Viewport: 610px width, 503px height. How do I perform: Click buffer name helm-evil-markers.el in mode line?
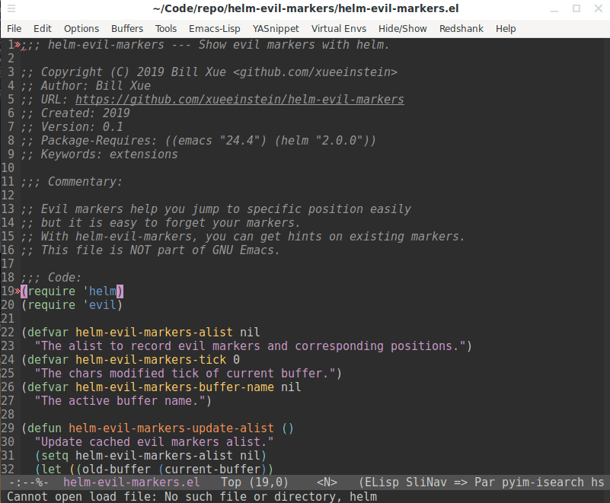132,482
